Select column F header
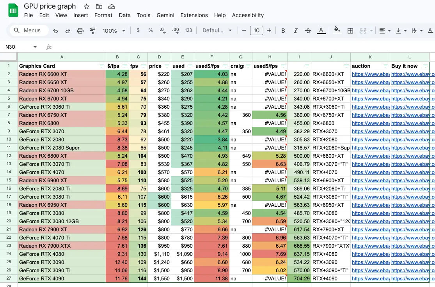Viewport: 435px width, 287px height. point(211,57)
